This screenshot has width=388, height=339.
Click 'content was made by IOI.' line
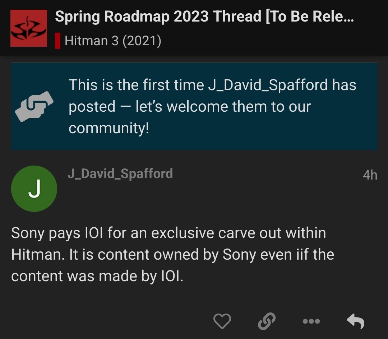[x=97, y=276]
